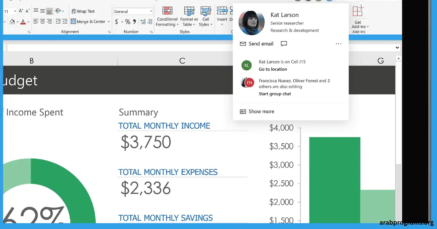Click the Summary heading
Screen dimensions: 437x229
(138, 112)
